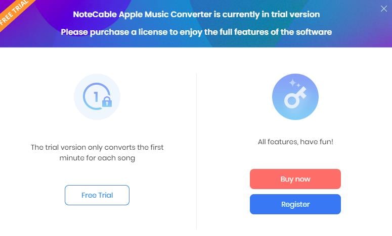Click the number 1 inside the timer circle
The image size is (392, 236).
click(x=96, y=97)
